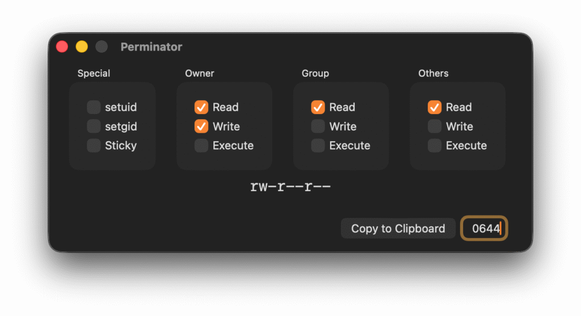Screen dimensions: 581x316
Task: Click the Special section heading
Action: point(94,73)
